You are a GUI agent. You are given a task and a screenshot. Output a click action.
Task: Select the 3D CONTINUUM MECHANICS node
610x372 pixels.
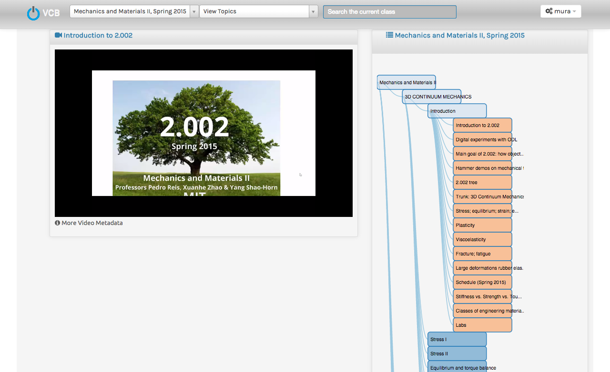coord(431,97)
